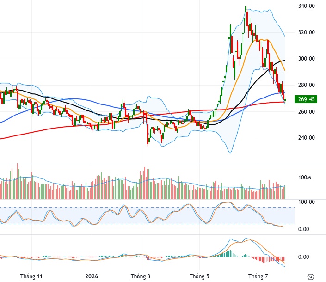Click the 320.00 price scale label

[x=307, y=32]
